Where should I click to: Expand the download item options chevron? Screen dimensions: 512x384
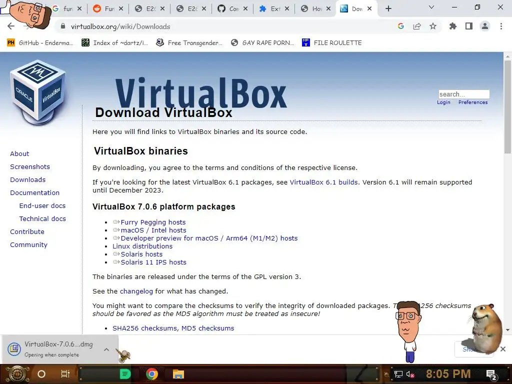point(106,349)
